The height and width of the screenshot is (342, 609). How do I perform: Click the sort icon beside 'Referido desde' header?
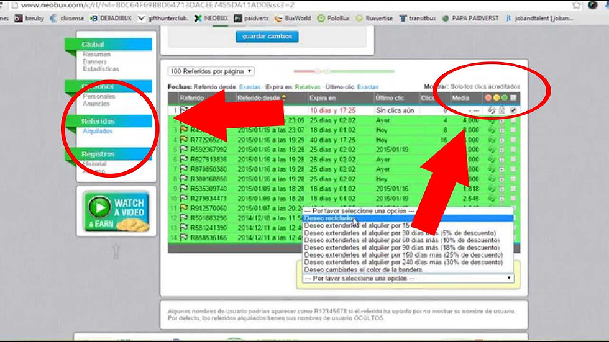[x=284, y=97]
